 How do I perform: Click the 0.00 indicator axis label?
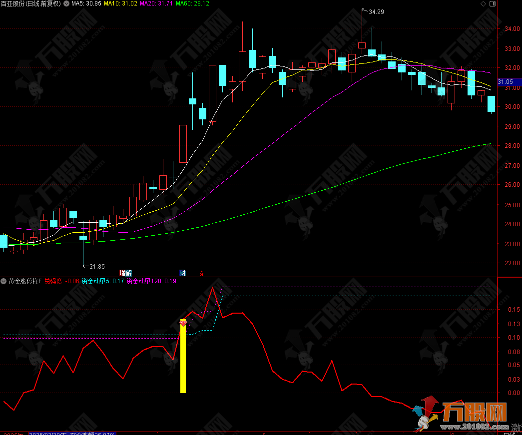[514, 393]
